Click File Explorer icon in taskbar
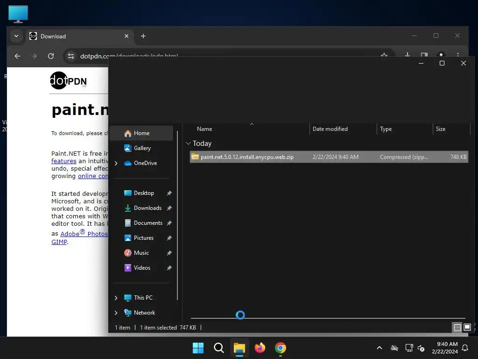 [x=239, y=348]
